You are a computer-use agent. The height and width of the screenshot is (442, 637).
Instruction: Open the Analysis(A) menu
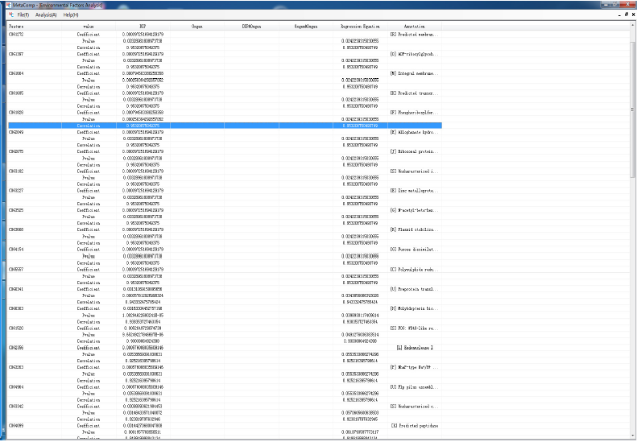pos(46,14)
